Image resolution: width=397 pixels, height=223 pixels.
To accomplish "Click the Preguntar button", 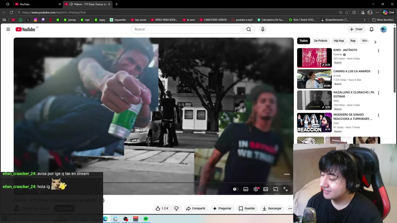I will pos(222,208).
